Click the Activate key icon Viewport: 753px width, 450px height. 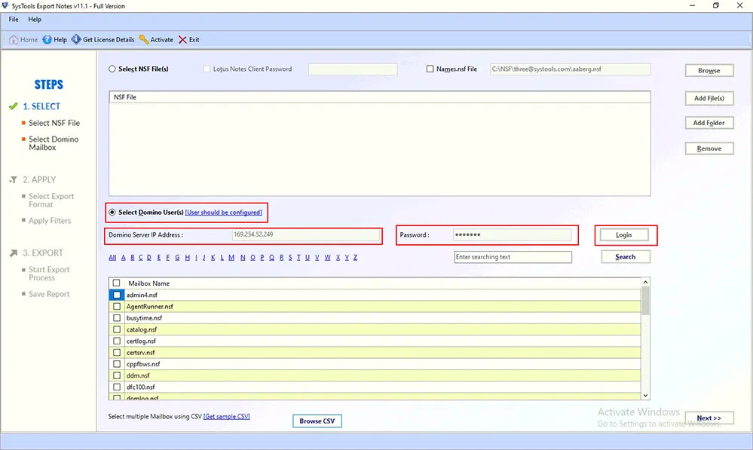(x=144, y=39)
